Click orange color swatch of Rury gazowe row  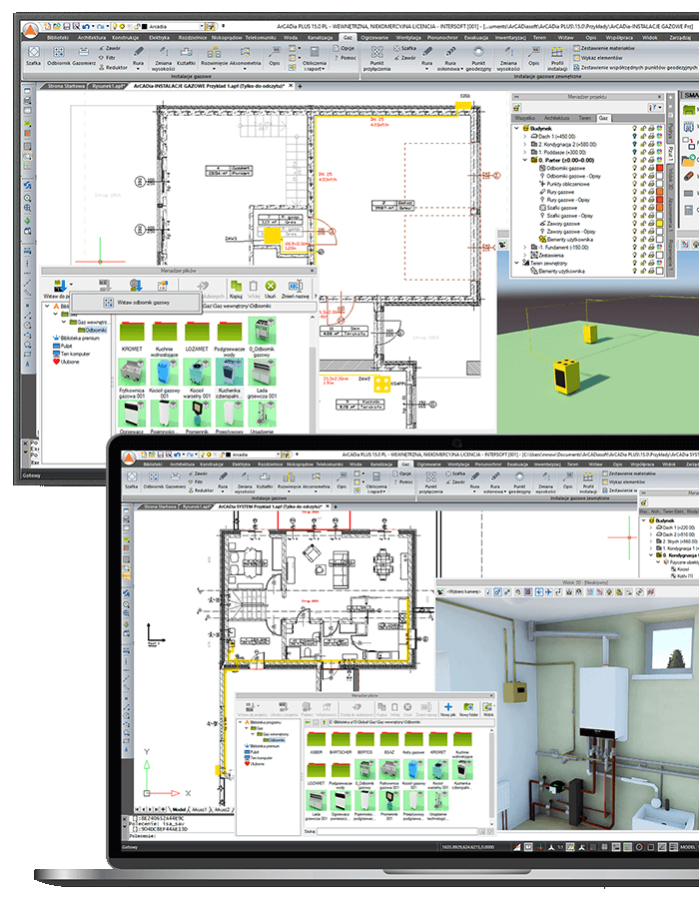point(659,192)
